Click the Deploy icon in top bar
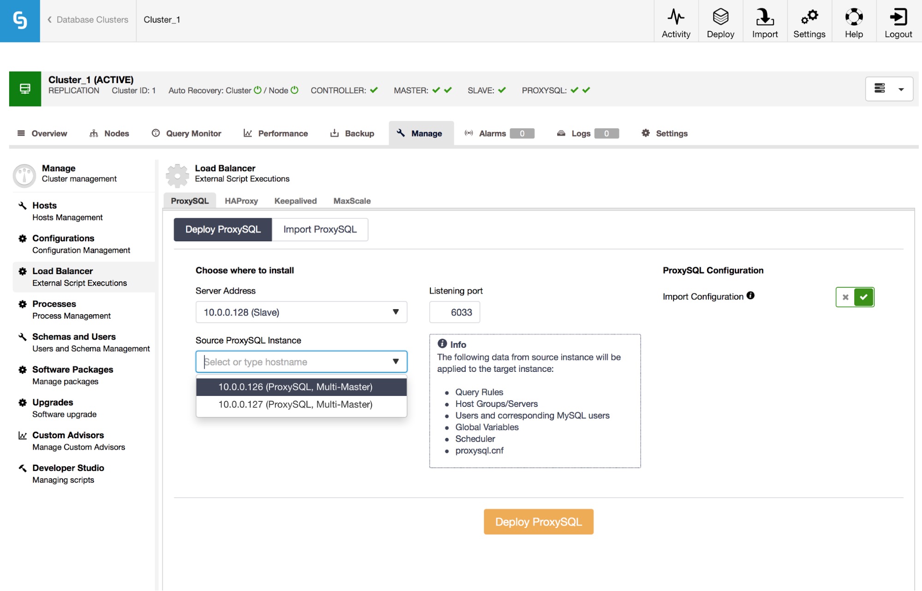 click(720, 17)
